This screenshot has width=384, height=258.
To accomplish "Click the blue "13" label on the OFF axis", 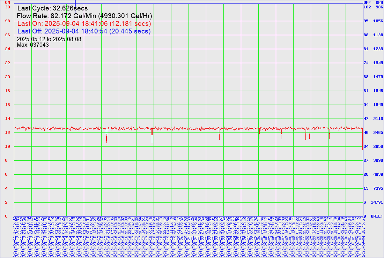I will coord(366,188).
